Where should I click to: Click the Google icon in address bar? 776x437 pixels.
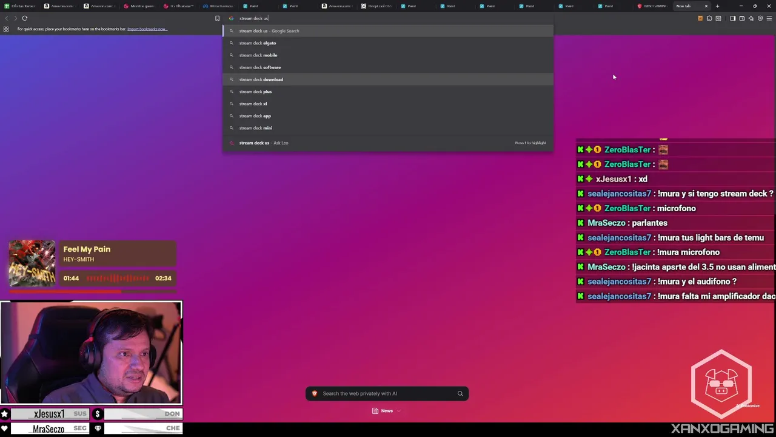231,18
